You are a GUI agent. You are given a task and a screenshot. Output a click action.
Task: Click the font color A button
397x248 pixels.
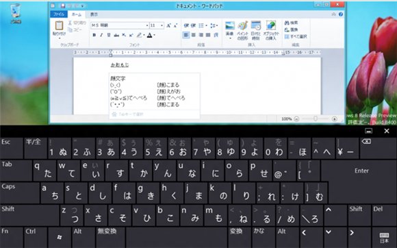pos(150,35)
